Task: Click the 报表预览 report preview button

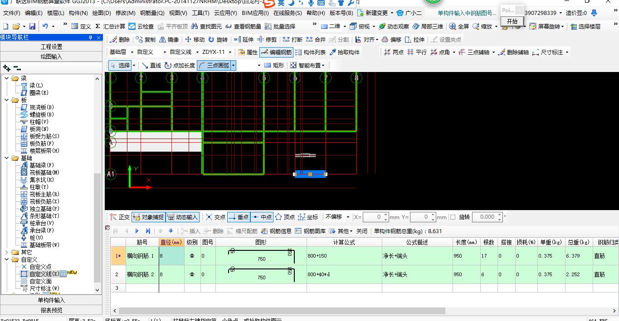Action: coord(51,310)
